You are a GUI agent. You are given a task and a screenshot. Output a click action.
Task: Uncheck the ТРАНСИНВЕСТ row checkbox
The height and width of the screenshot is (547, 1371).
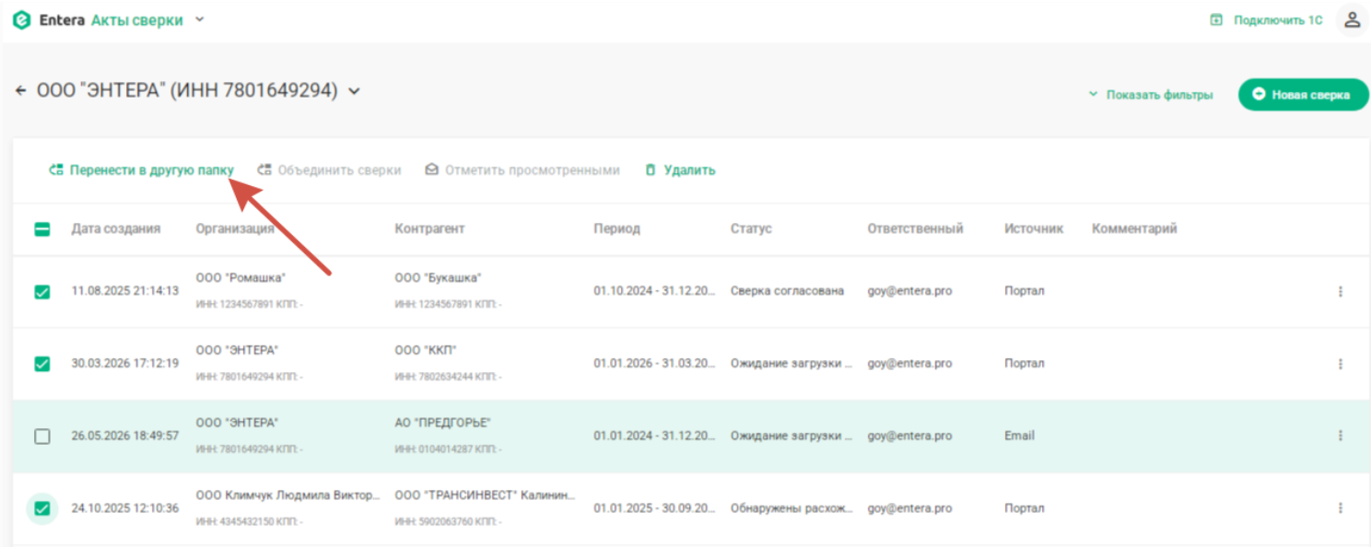click(42, 508)
